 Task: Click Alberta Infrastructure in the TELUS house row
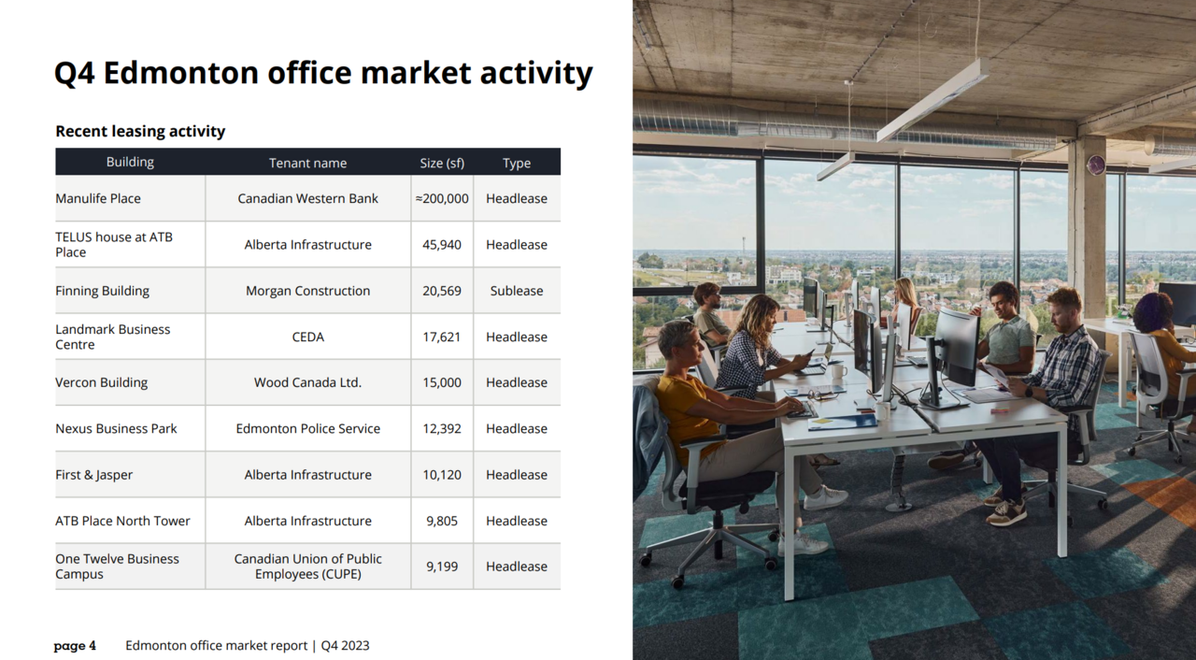(307, 244)
